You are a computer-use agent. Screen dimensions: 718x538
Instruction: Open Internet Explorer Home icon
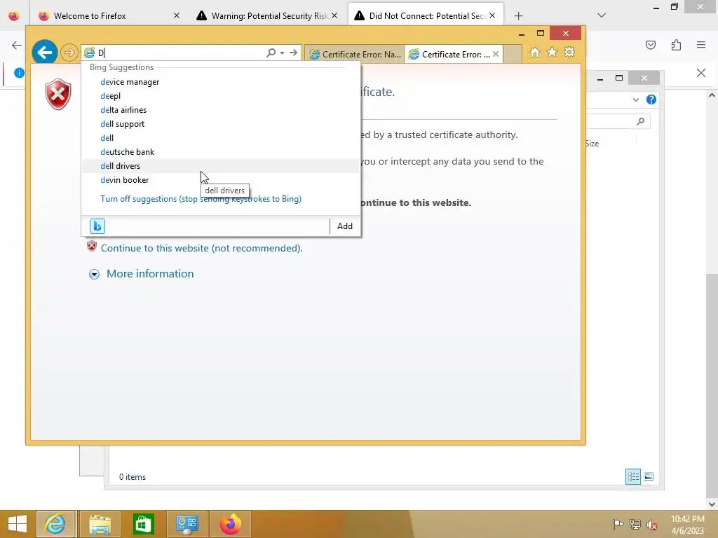click(534, 52)
